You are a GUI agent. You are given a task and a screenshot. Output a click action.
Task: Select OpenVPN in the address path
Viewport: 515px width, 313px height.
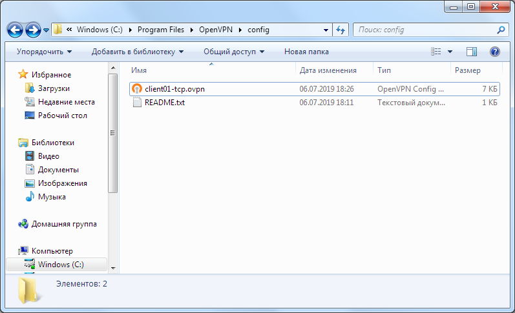[x=215, y=30]
